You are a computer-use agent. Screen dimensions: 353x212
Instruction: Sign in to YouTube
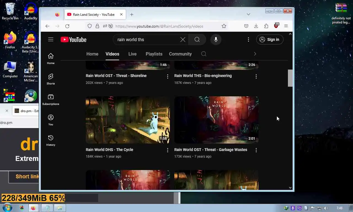(x=270, y=39)
